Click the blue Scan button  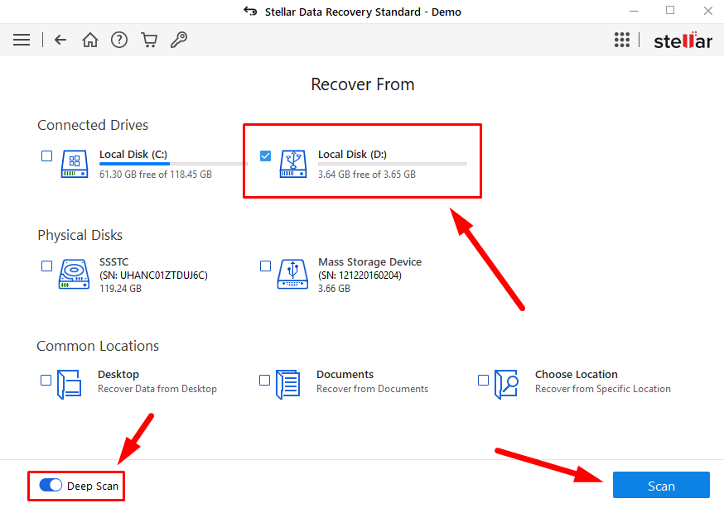click(661, 486)
